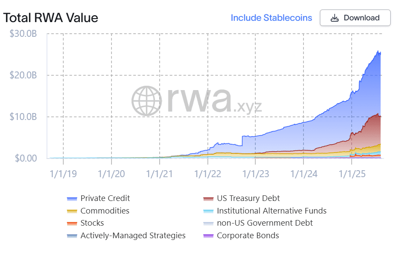This screenshot has width=395, height=259.
Task: Toggle Commodities series in legend
Action: tap(105, 211)
